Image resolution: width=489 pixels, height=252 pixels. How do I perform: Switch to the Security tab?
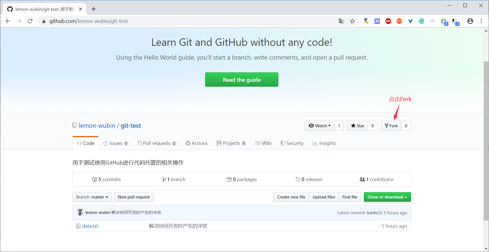click(292, 143)
